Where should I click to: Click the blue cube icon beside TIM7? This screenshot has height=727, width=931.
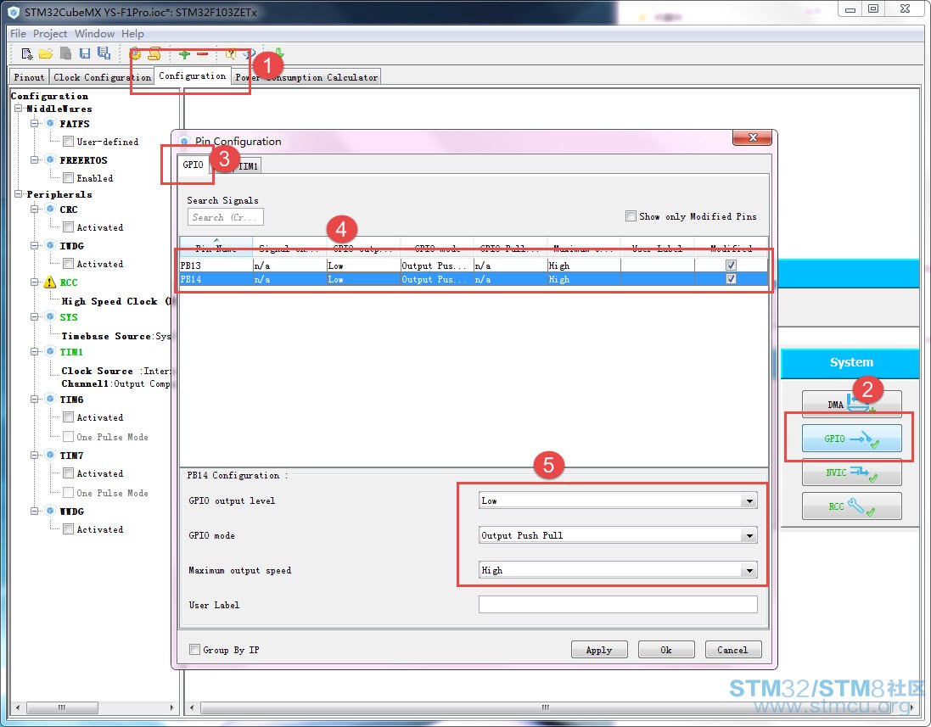[x=50, y=455]
